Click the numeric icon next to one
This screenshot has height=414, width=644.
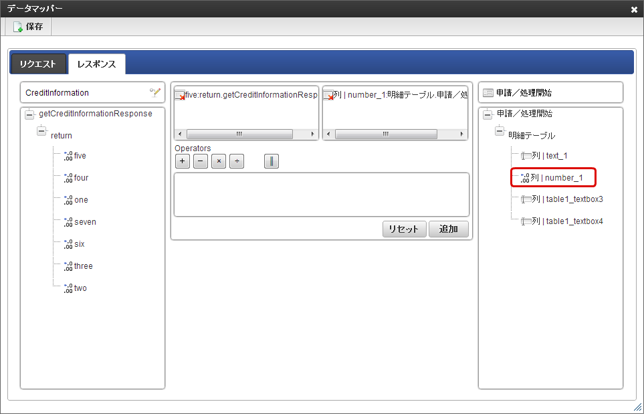[x=68, y=200]
